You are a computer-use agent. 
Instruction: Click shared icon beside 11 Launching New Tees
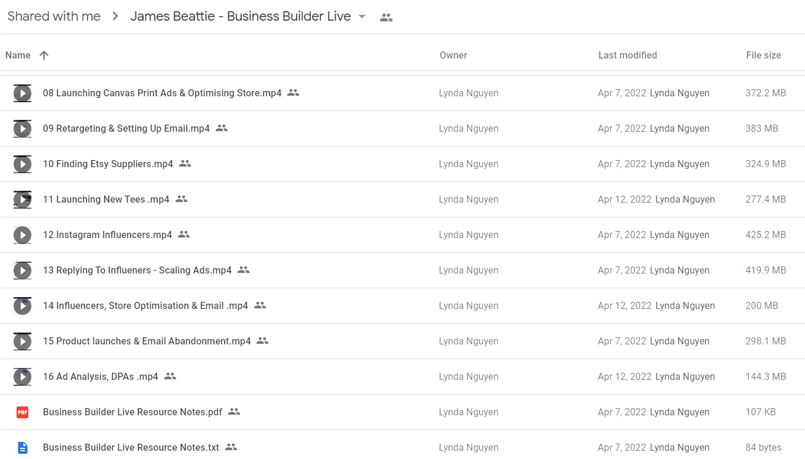pyautogui.click(x=181, y=199)
